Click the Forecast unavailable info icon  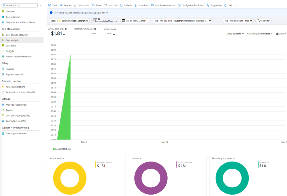95,29
